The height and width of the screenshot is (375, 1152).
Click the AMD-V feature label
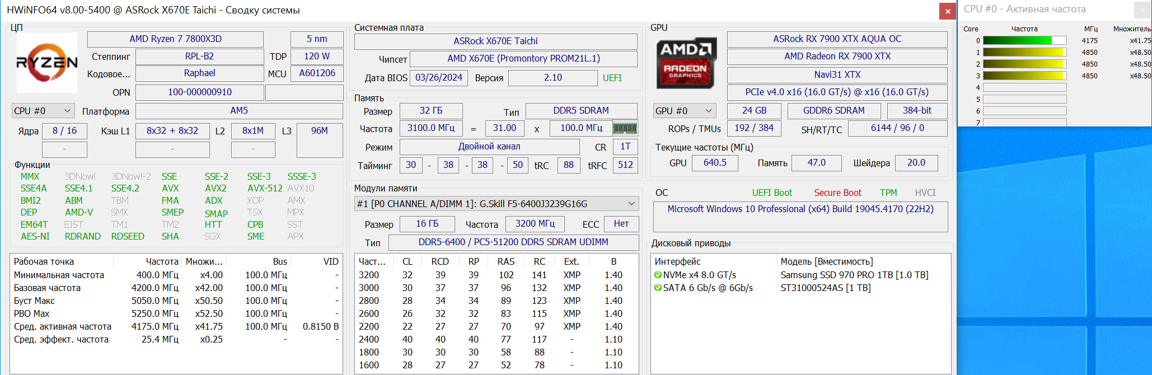point(79,212)
